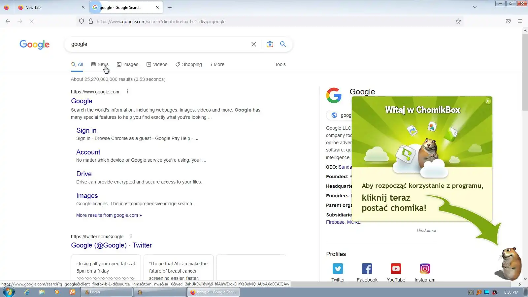Open the unlabeled hamster taskbar window button
Image resolution: width=528 pixels, height=297 pixels.
coord(160,292)
